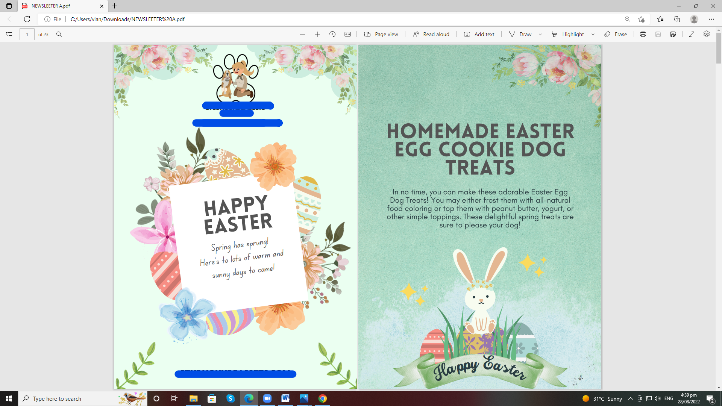The image size is (722, 406).
Task: Click the fit to width icon
Action: tap(348, 34)
